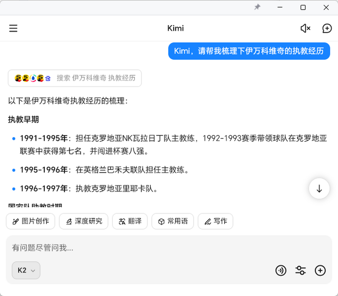Click the Kimi title in header
Viewport: 338px width, 296px height.
coord(175,28)
